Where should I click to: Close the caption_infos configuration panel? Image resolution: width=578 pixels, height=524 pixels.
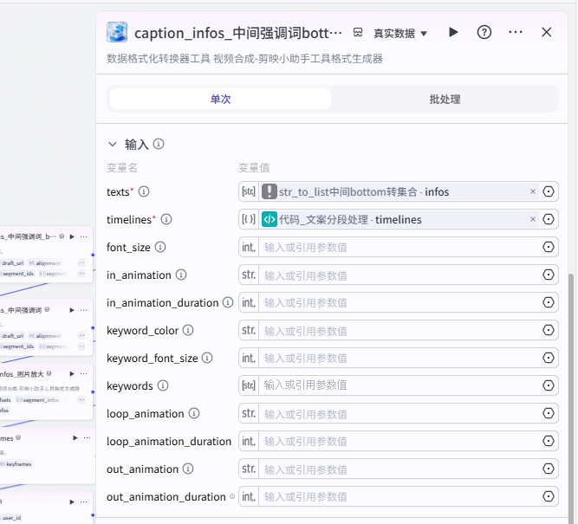click(547, 32)
